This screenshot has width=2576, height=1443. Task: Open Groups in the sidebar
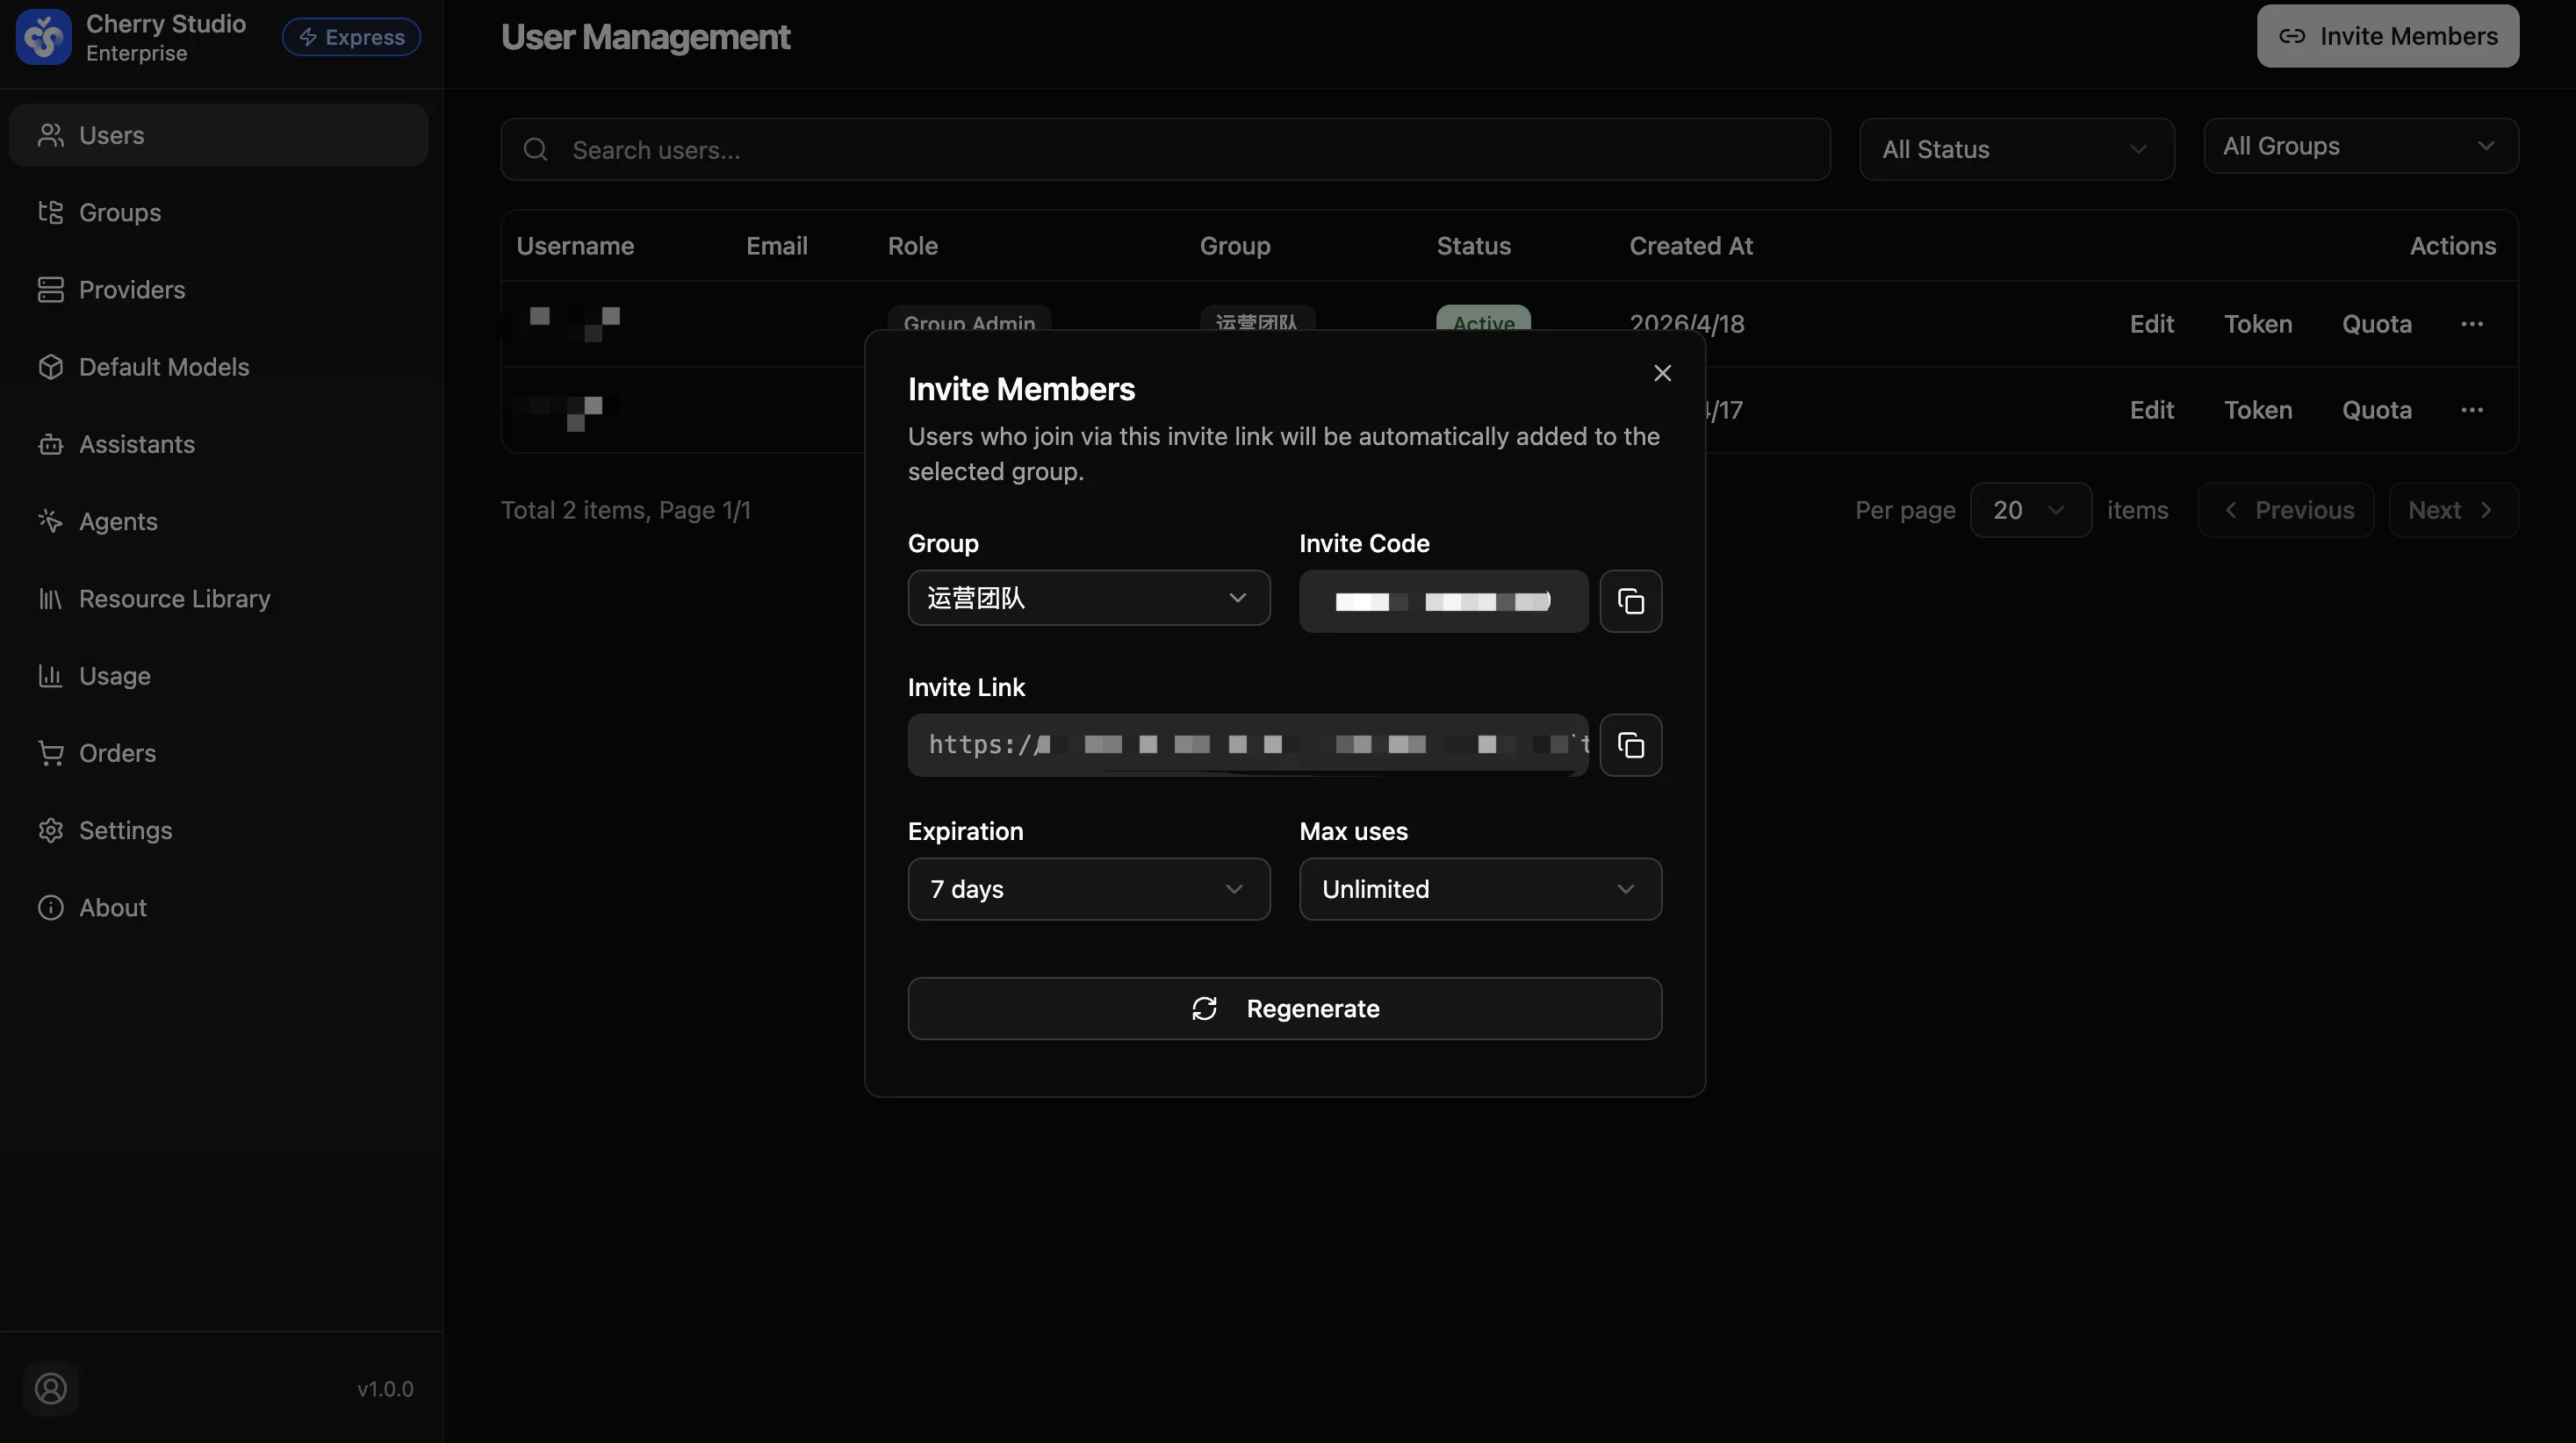pyautogui.click(x=218, y=212)
